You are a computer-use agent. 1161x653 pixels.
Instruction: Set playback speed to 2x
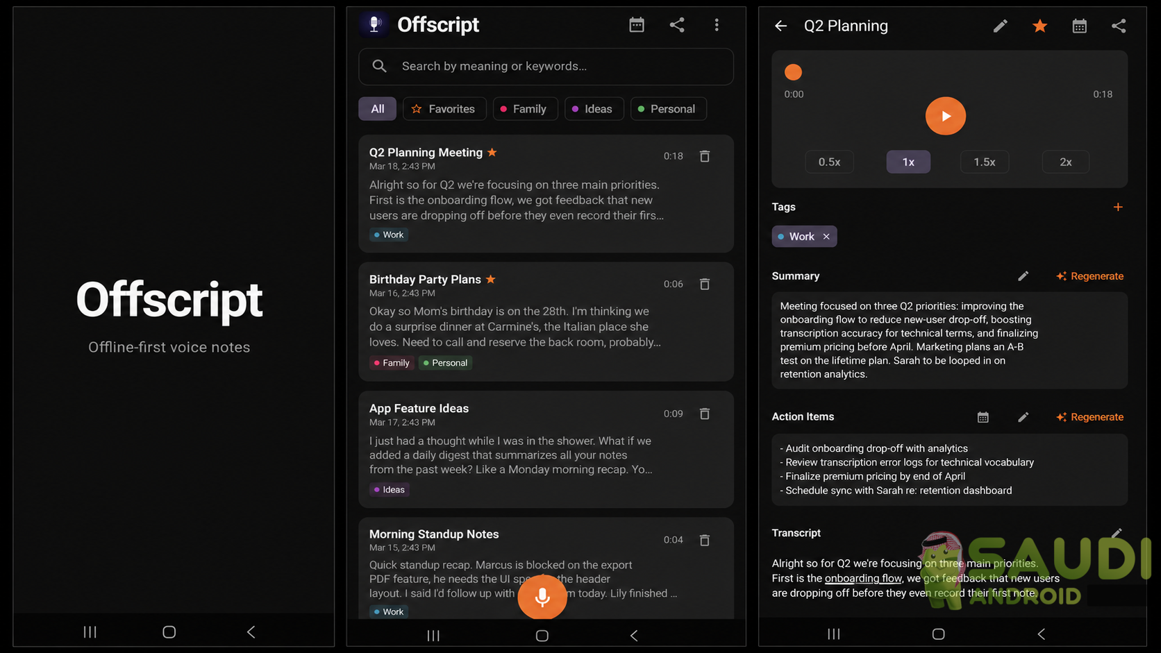pyautogui.click(x=1065, y=162)
